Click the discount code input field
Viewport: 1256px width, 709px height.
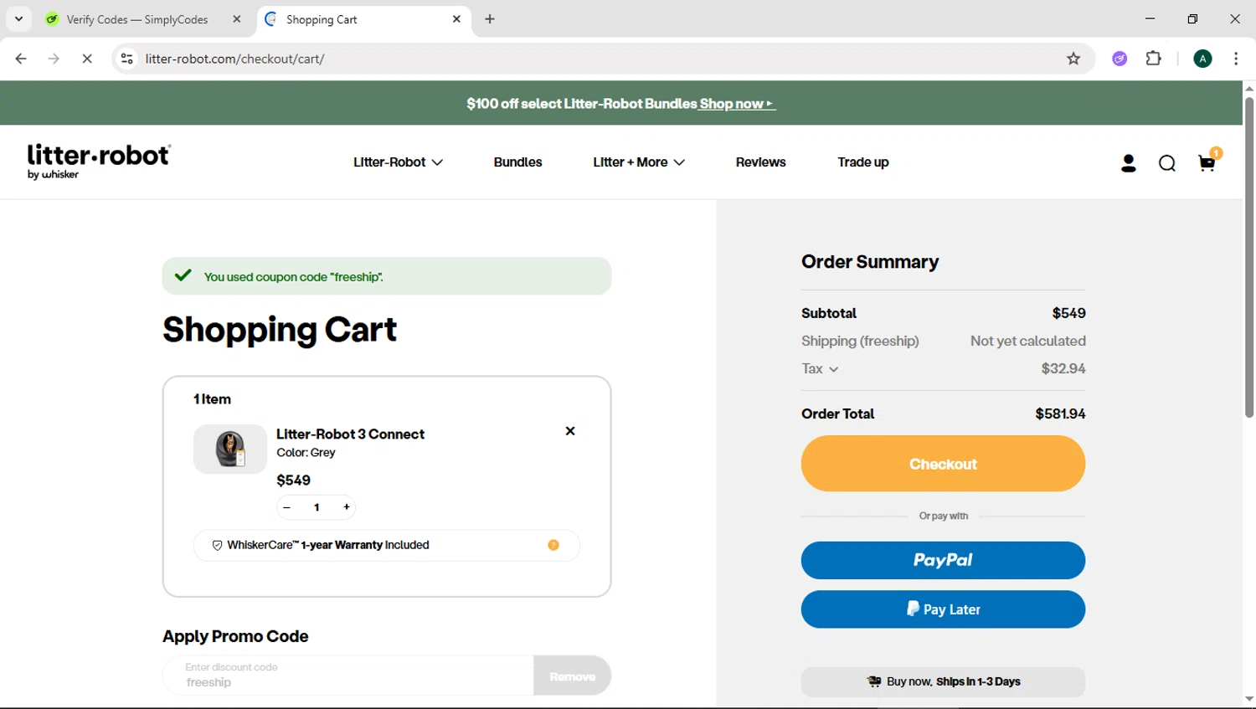(348, 676)
